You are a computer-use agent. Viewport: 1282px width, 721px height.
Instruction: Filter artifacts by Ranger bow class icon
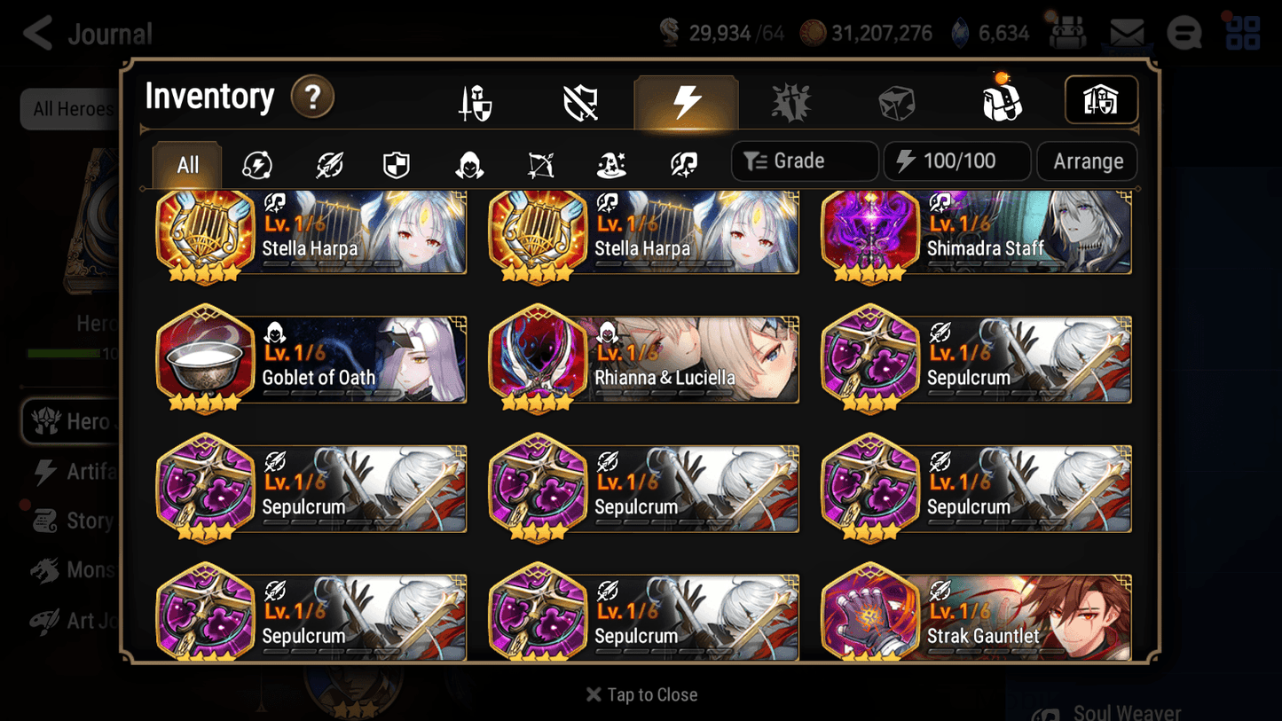pyautogui.click(x=540, y=165)
